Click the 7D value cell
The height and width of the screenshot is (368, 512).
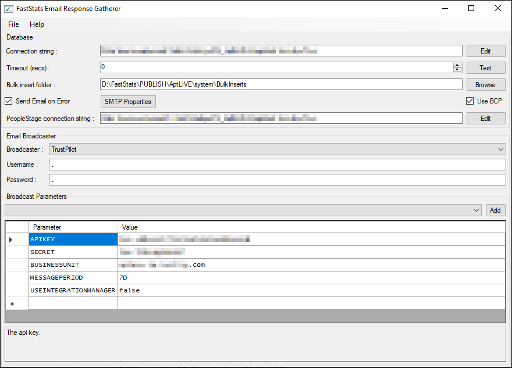pyautogui.click(x=311, y=278)
